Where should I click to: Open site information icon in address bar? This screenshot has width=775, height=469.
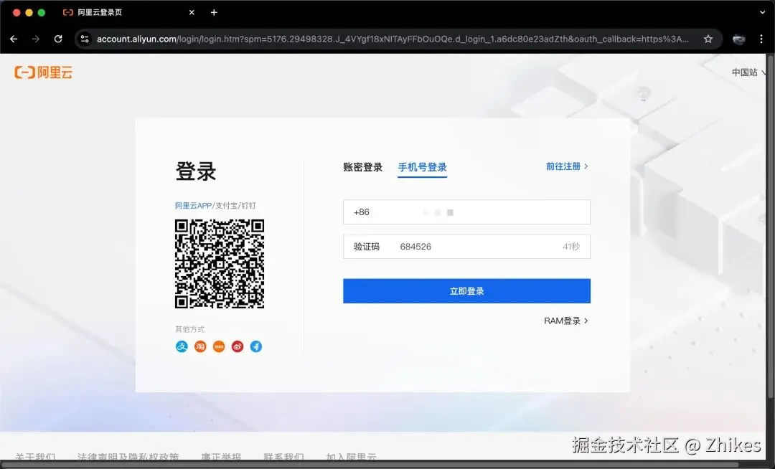click(x=85, y=39)
